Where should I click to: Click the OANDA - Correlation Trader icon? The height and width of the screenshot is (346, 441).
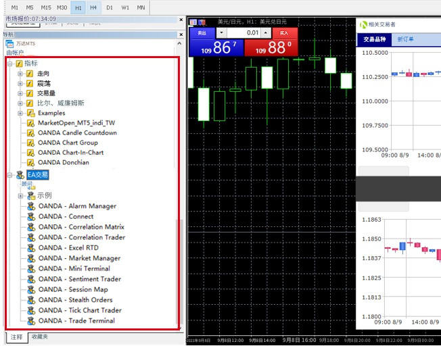coord(31,237)
